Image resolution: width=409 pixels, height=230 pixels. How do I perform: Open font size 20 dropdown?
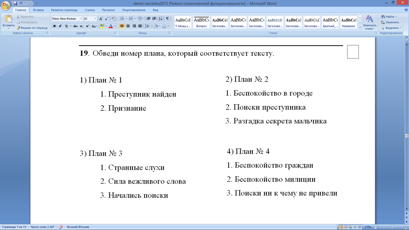(95, 19)
